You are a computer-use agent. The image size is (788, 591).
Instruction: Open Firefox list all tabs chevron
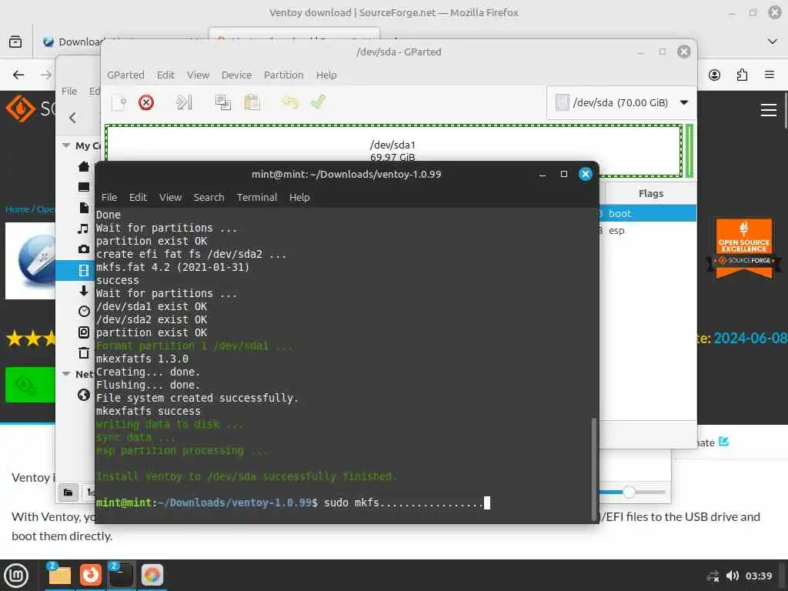[773, 42]
